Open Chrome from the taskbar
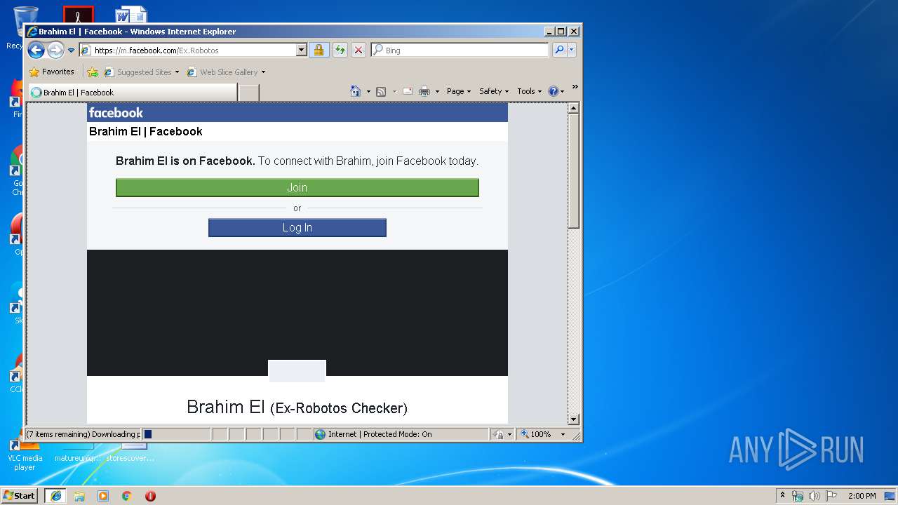The image size is (898, 505). 127,496
